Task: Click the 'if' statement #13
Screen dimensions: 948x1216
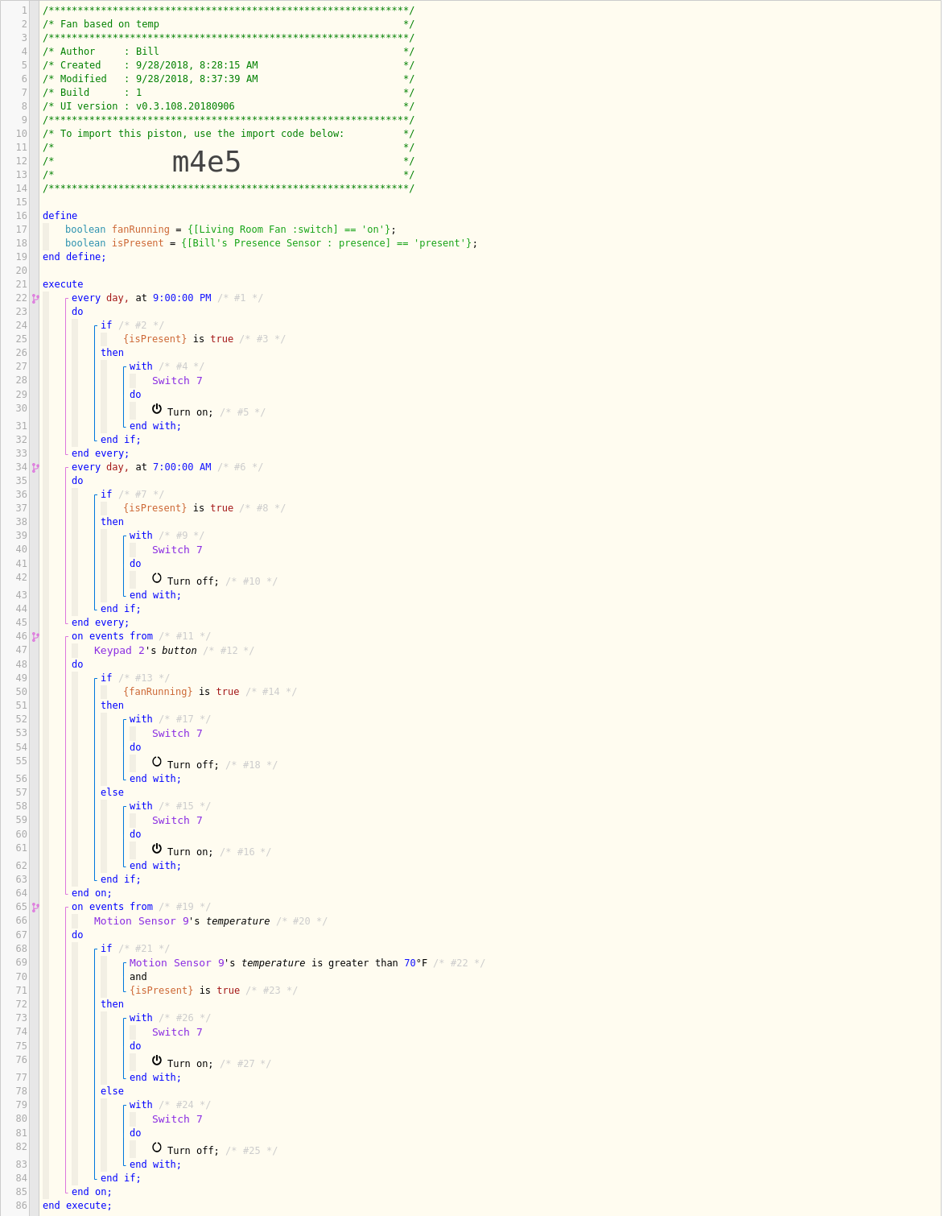Action: [106, 678]
